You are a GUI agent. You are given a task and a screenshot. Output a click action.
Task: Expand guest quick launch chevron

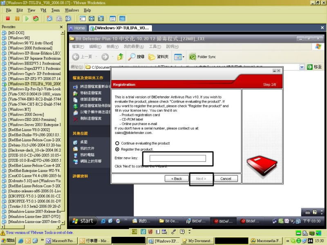[125, 219]
